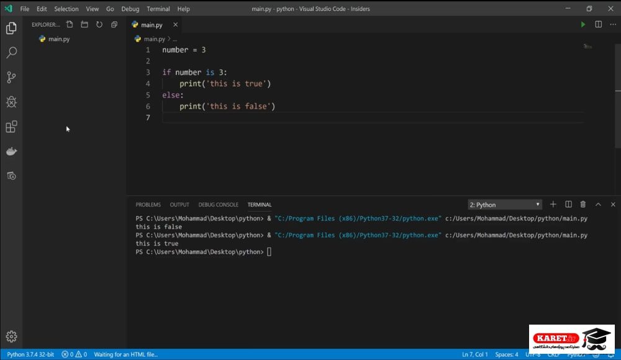
Task: Click Ln 7, Col 1 cursor position
Action: click(475, 354)
